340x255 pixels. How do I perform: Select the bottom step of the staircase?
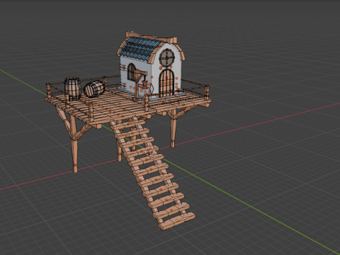coord(176,222)
